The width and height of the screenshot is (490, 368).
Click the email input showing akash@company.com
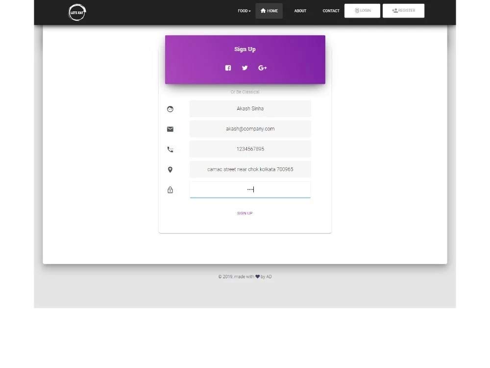(250, 129)
